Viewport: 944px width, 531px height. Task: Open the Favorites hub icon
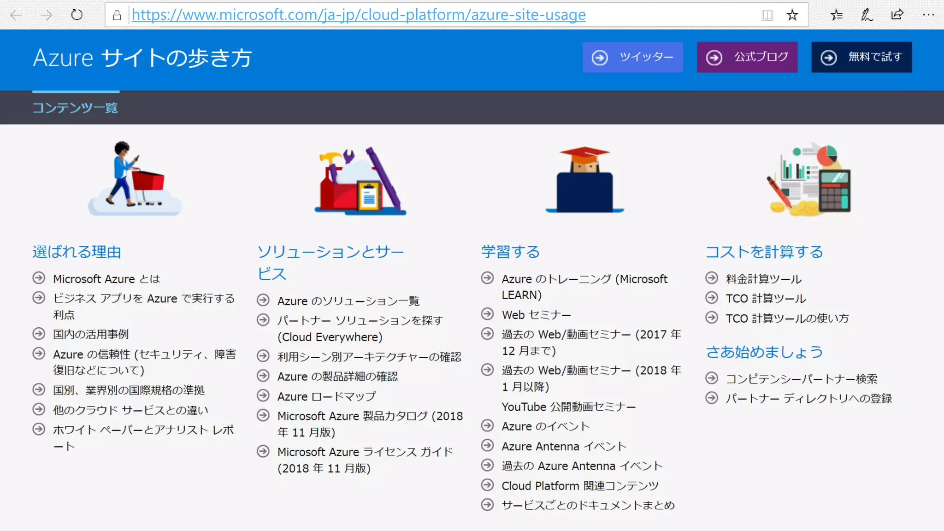[x=837, y=15]
